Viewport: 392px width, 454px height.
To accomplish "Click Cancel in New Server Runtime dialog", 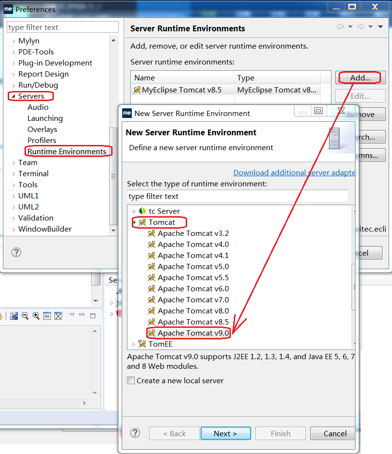I will pos(333,433).
